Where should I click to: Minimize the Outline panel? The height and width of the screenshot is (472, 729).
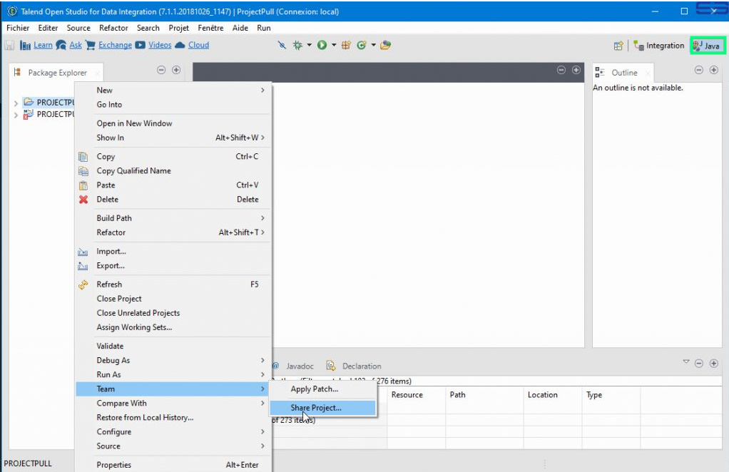point(699,70)
